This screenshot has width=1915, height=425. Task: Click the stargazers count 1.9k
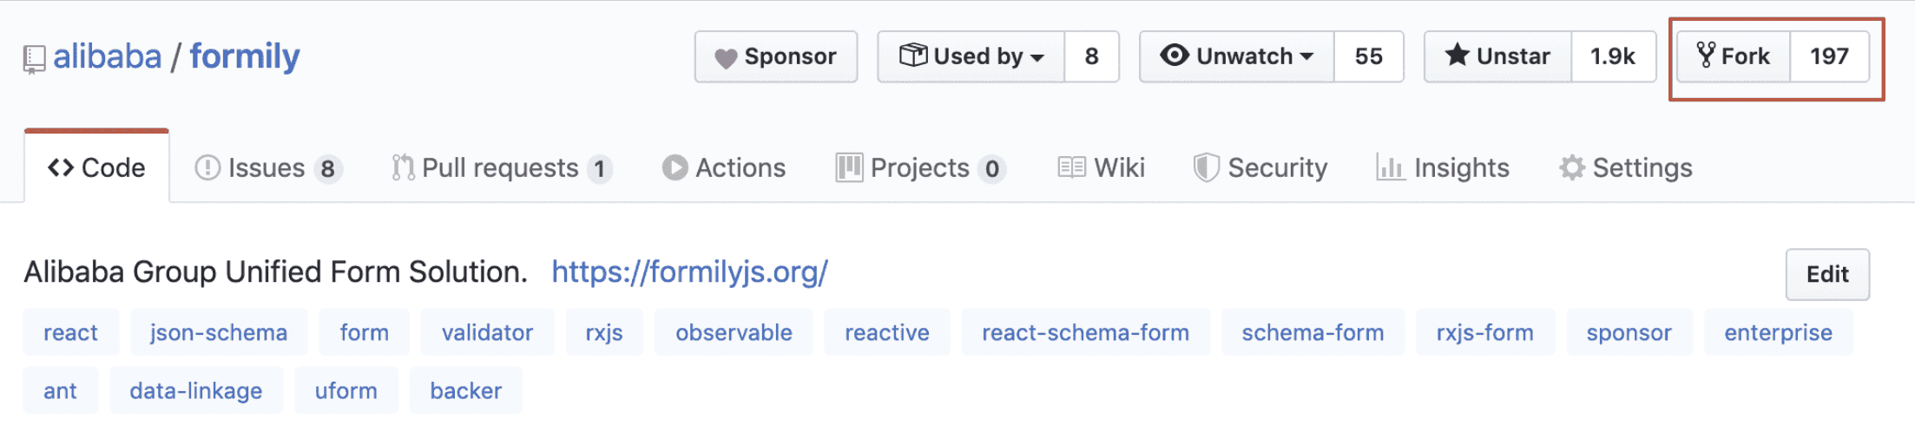pos(1612,56)
